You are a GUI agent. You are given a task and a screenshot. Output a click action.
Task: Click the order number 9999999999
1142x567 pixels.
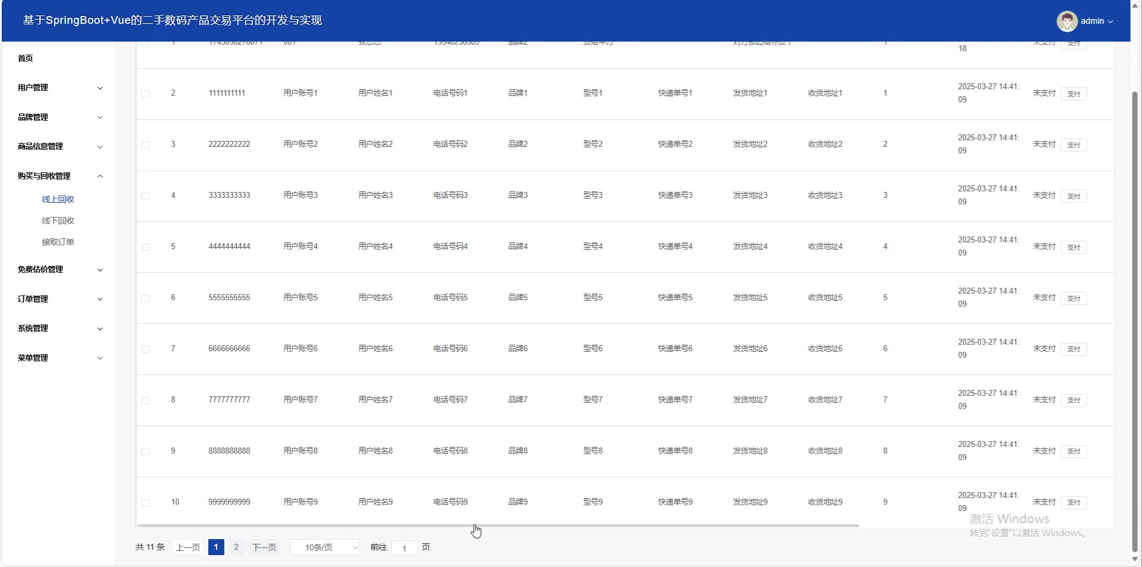pyautogui.click(x=229, y=502)
